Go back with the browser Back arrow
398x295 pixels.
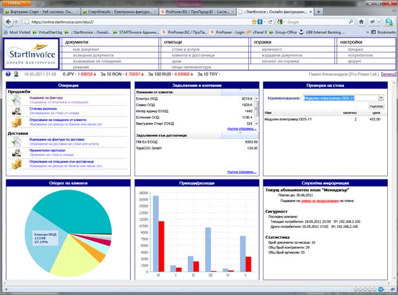pos(8,22)
